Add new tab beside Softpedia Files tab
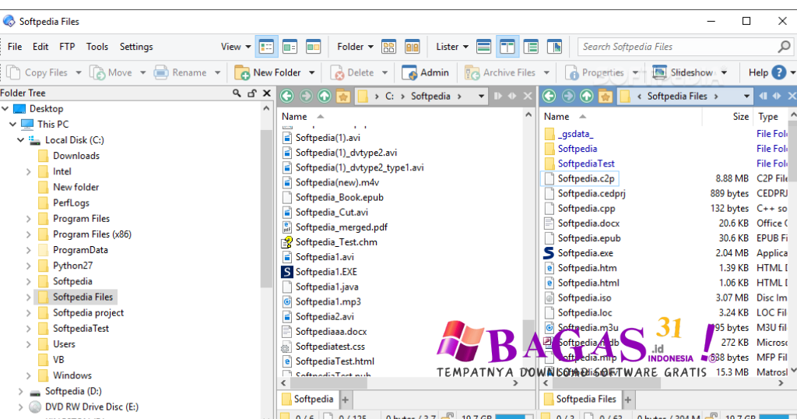This screenshot has height=419, width=797. tap(628, 400)
